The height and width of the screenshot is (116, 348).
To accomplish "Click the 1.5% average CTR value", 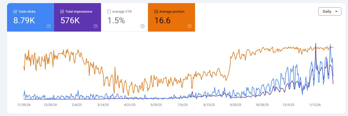I will (x=116, y=20).
